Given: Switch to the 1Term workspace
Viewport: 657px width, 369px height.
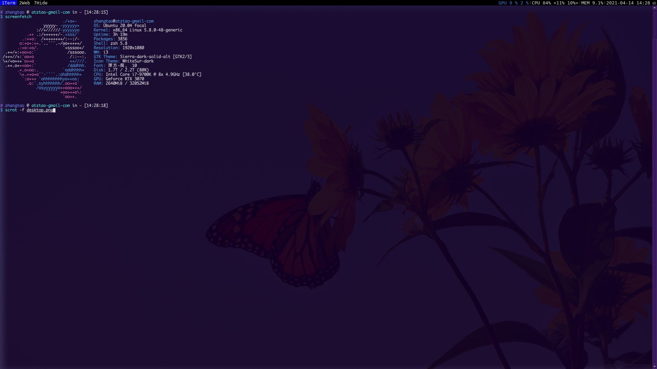Looking at the screenshot, I should pyautogui.click(x=9, y=3).
